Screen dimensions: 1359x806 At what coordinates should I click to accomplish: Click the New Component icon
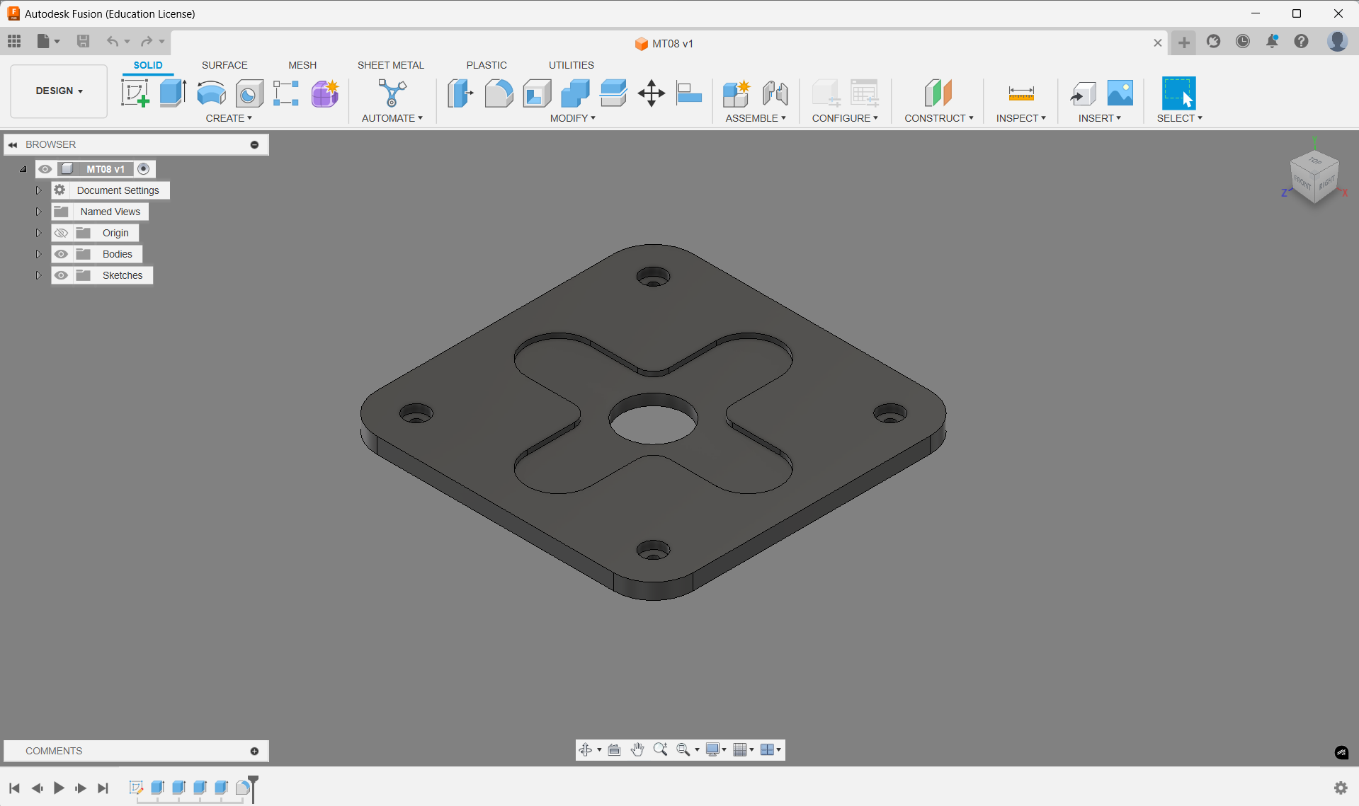point(737,93)
